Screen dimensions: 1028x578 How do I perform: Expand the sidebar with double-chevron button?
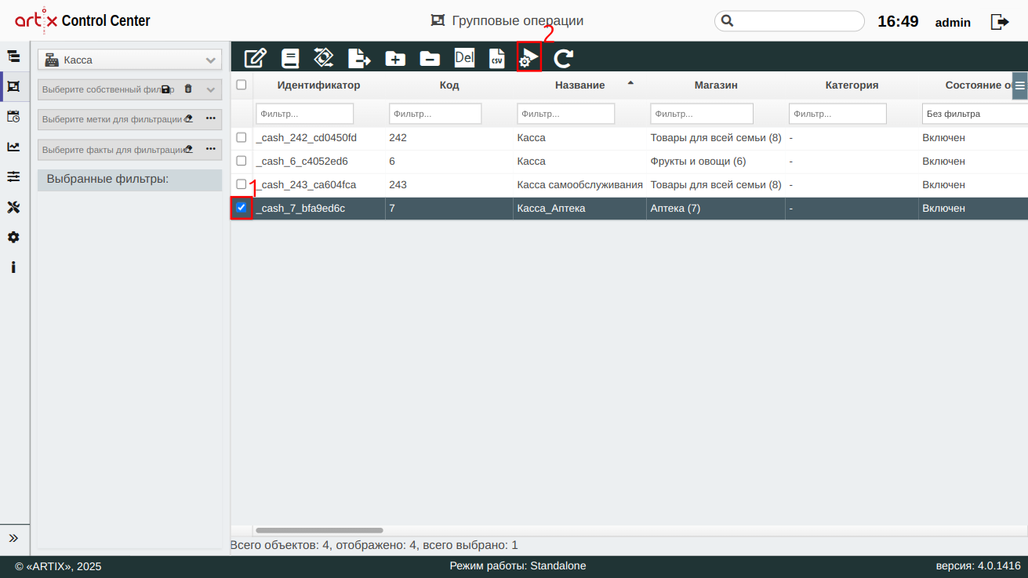click(13, 538)
